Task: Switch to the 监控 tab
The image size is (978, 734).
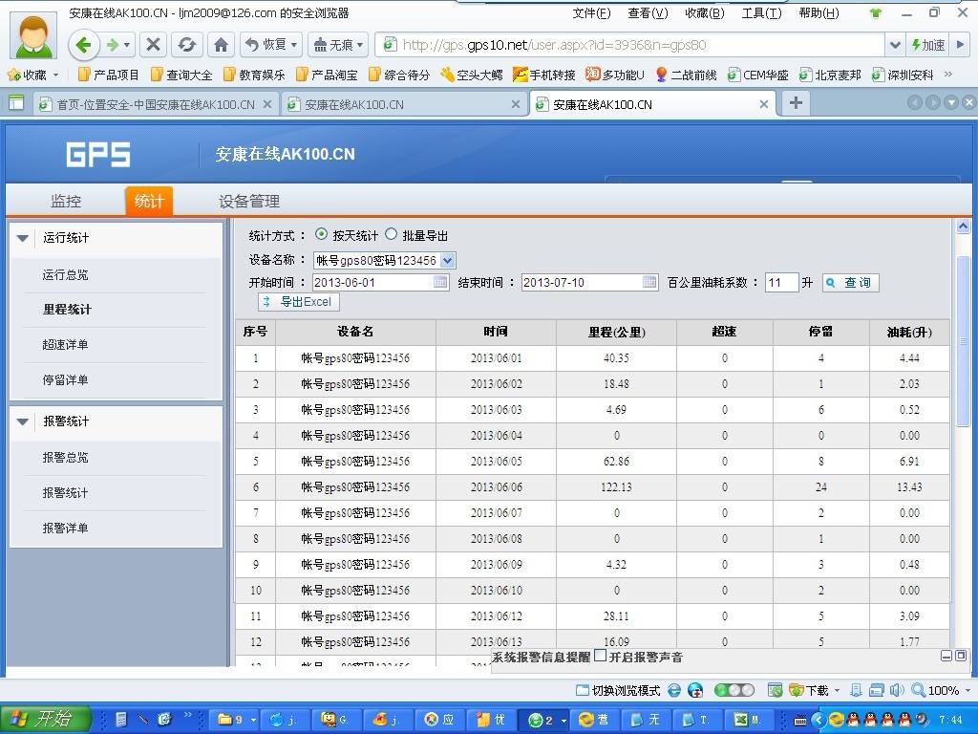Action: [66, 201]
